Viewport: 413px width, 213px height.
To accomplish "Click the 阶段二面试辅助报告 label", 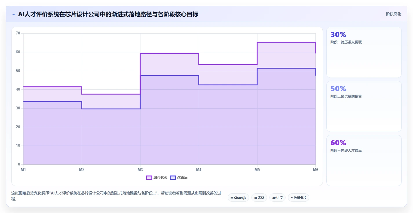I will pyautogui.click(x=346, y=96).
